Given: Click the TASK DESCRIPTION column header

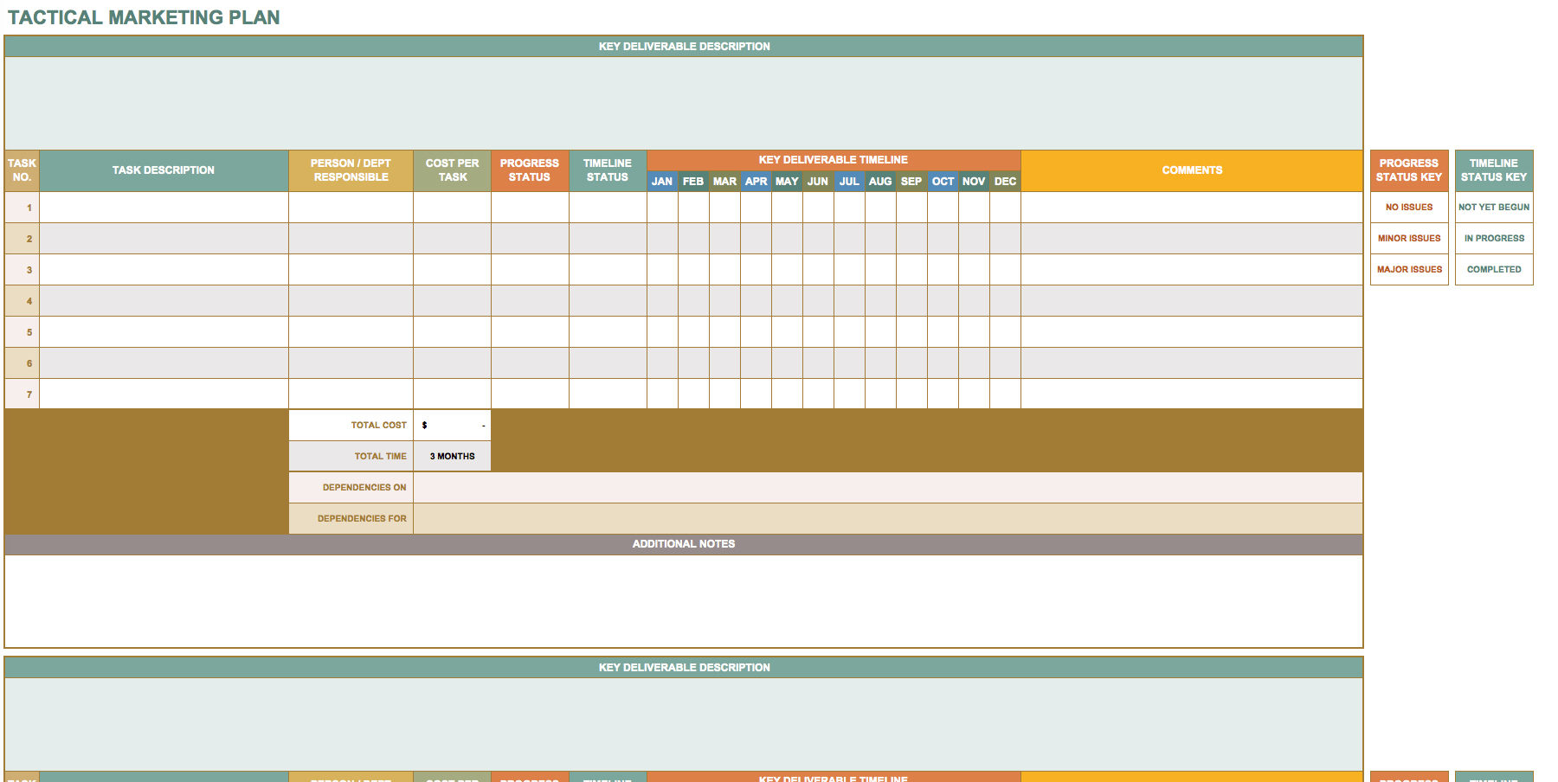Looking at the screenshot, I should (x=164, y=170).
